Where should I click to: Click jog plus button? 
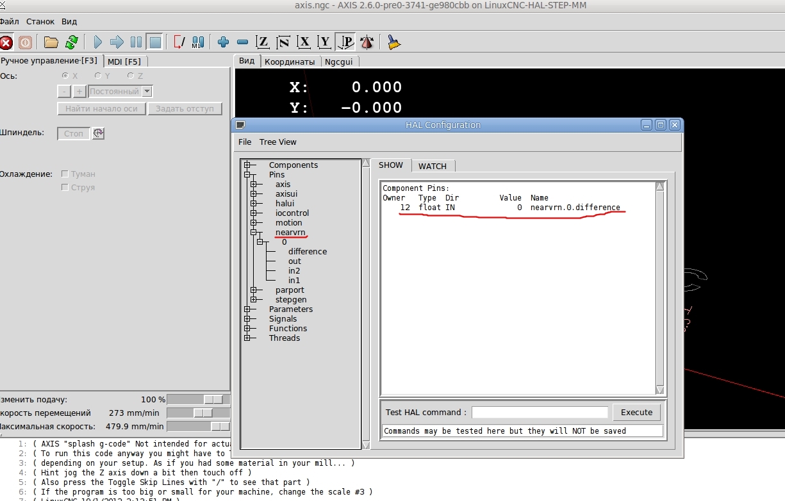79,92
